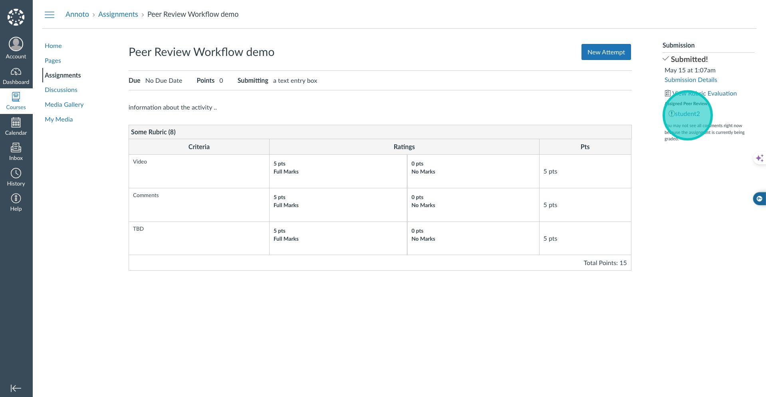Image resolution: width=766 pixels, height=397 pixels.
Task: Go to the Dashboard
Action: coord(16,76)
